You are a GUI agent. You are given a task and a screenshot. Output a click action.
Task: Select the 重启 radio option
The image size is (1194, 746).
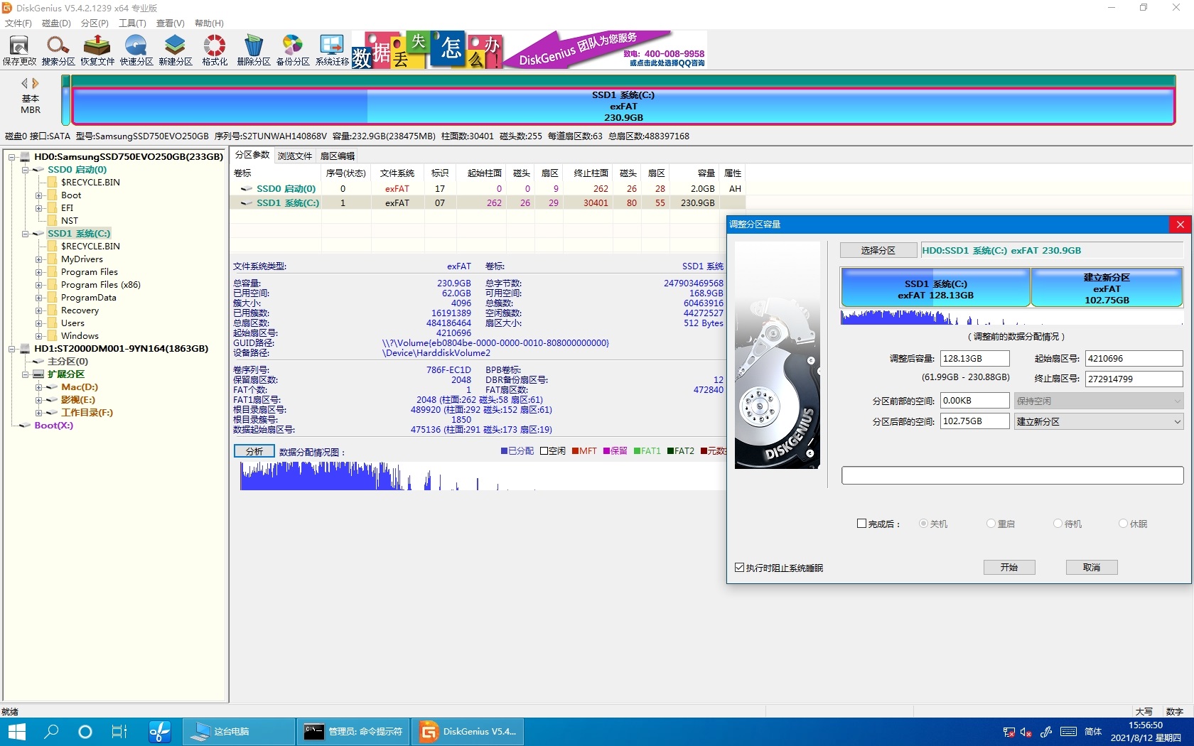pyautogui.click(x=991, y=524)
